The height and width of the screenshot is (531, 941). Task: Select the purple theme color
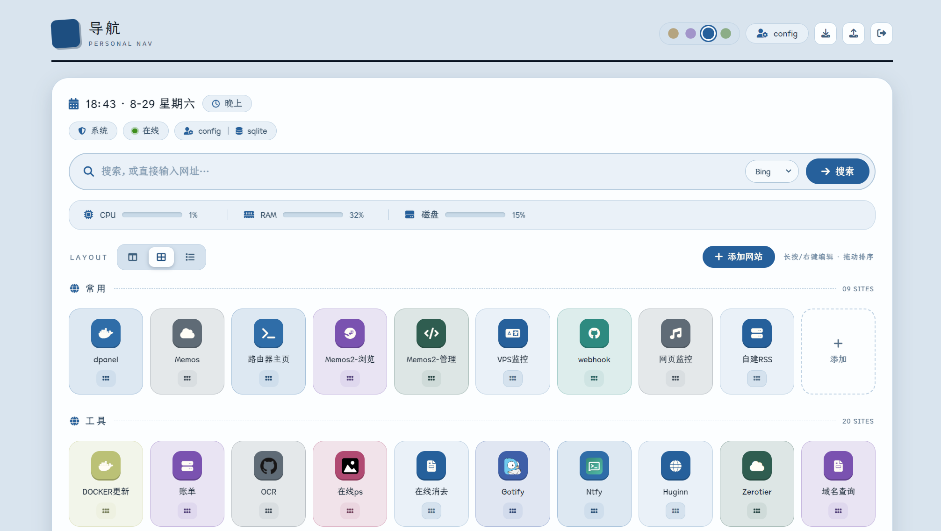tap(690, 34)
